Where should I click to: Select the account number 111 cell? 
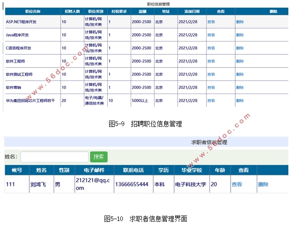click(17, 184)
